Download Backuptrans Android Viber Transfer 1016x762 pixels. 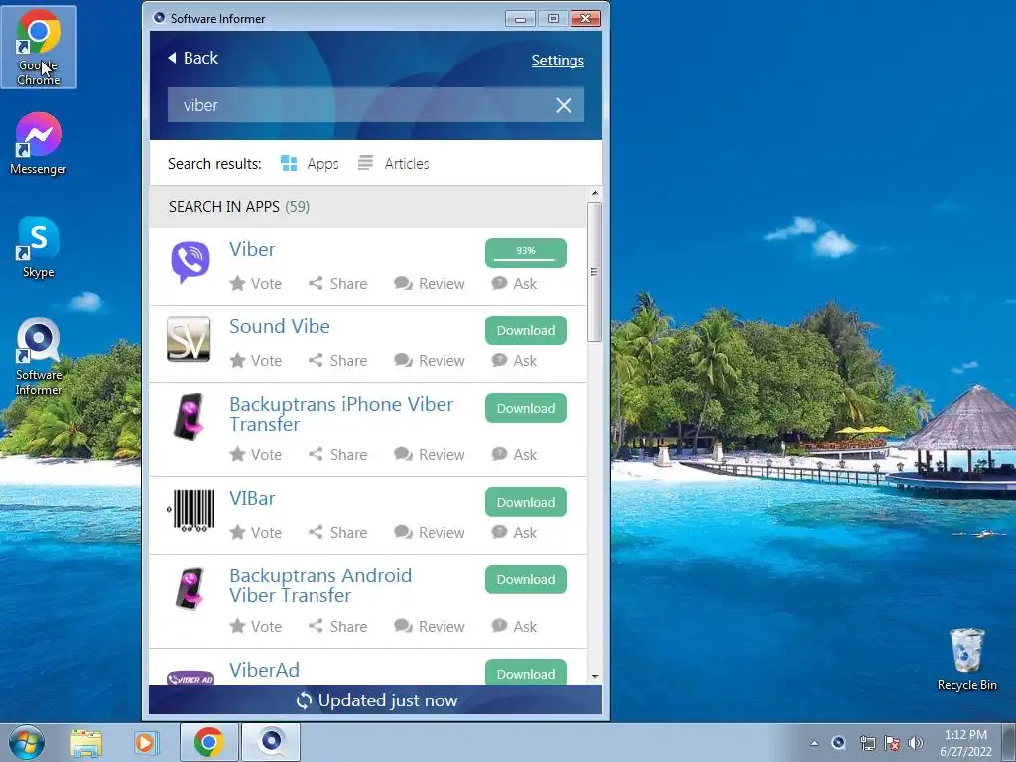pyautogui.click(x=526, y=579)
